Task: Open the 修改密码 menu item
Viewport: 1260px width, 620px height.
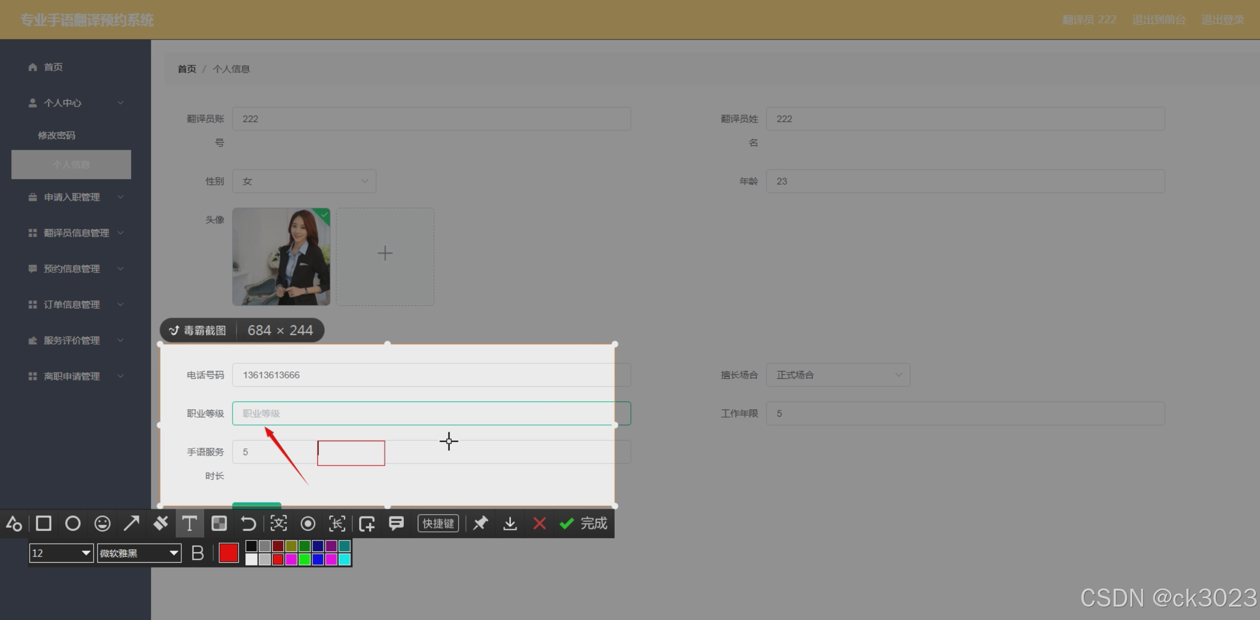Action: click(x=56, y=135)
